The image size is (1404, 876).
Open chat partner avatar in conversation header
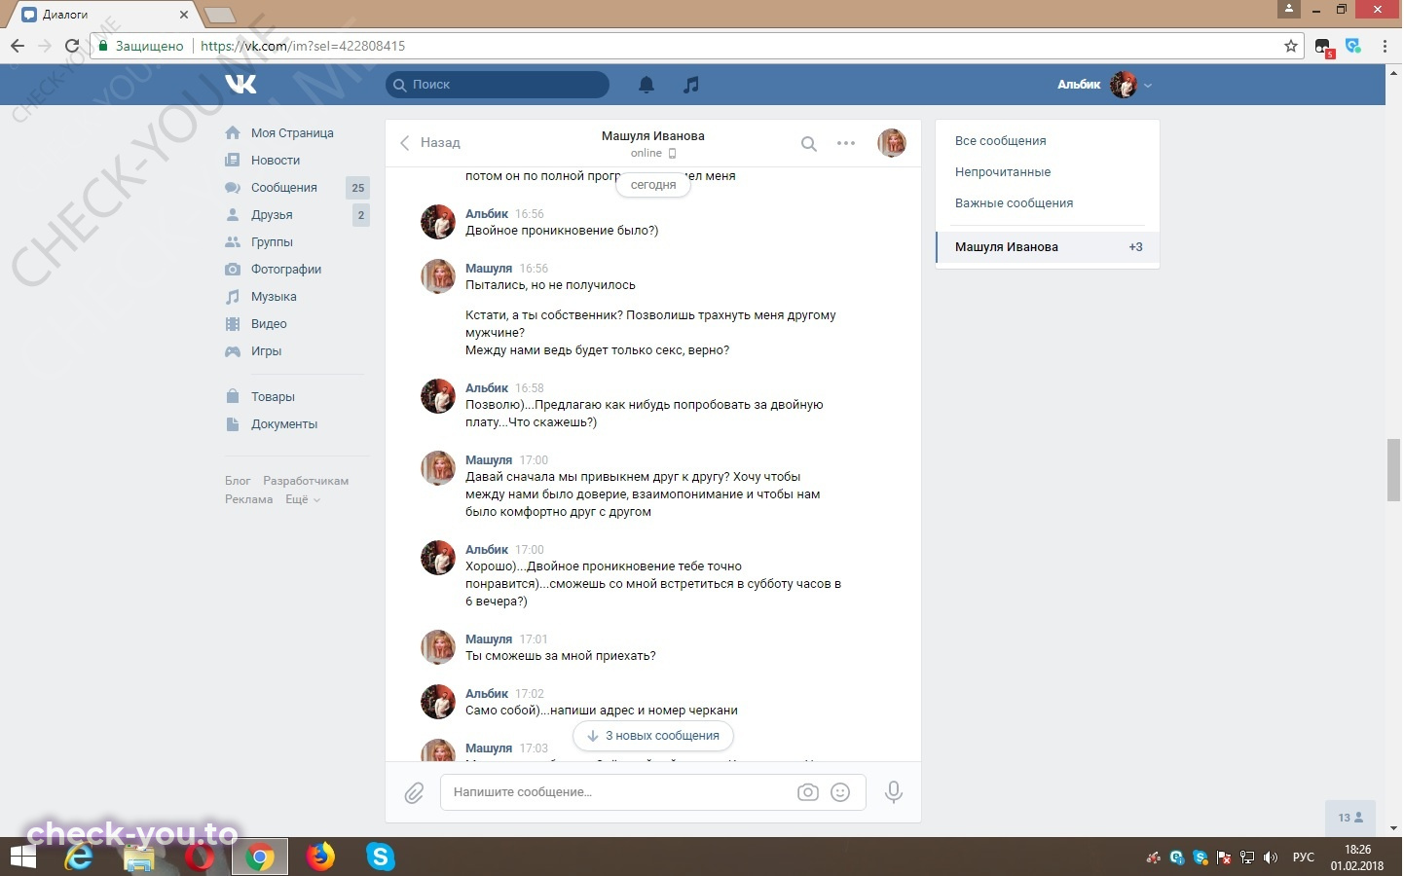pos(892,143)
